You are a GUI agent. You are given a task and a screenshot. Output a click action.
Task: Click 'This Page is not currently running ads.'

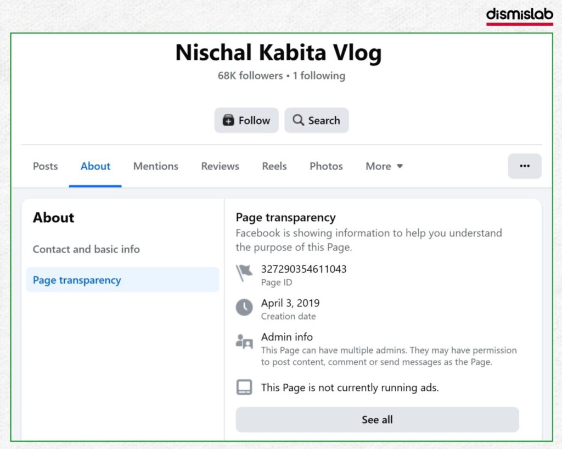pyautogui.click(x=350, y=388)
